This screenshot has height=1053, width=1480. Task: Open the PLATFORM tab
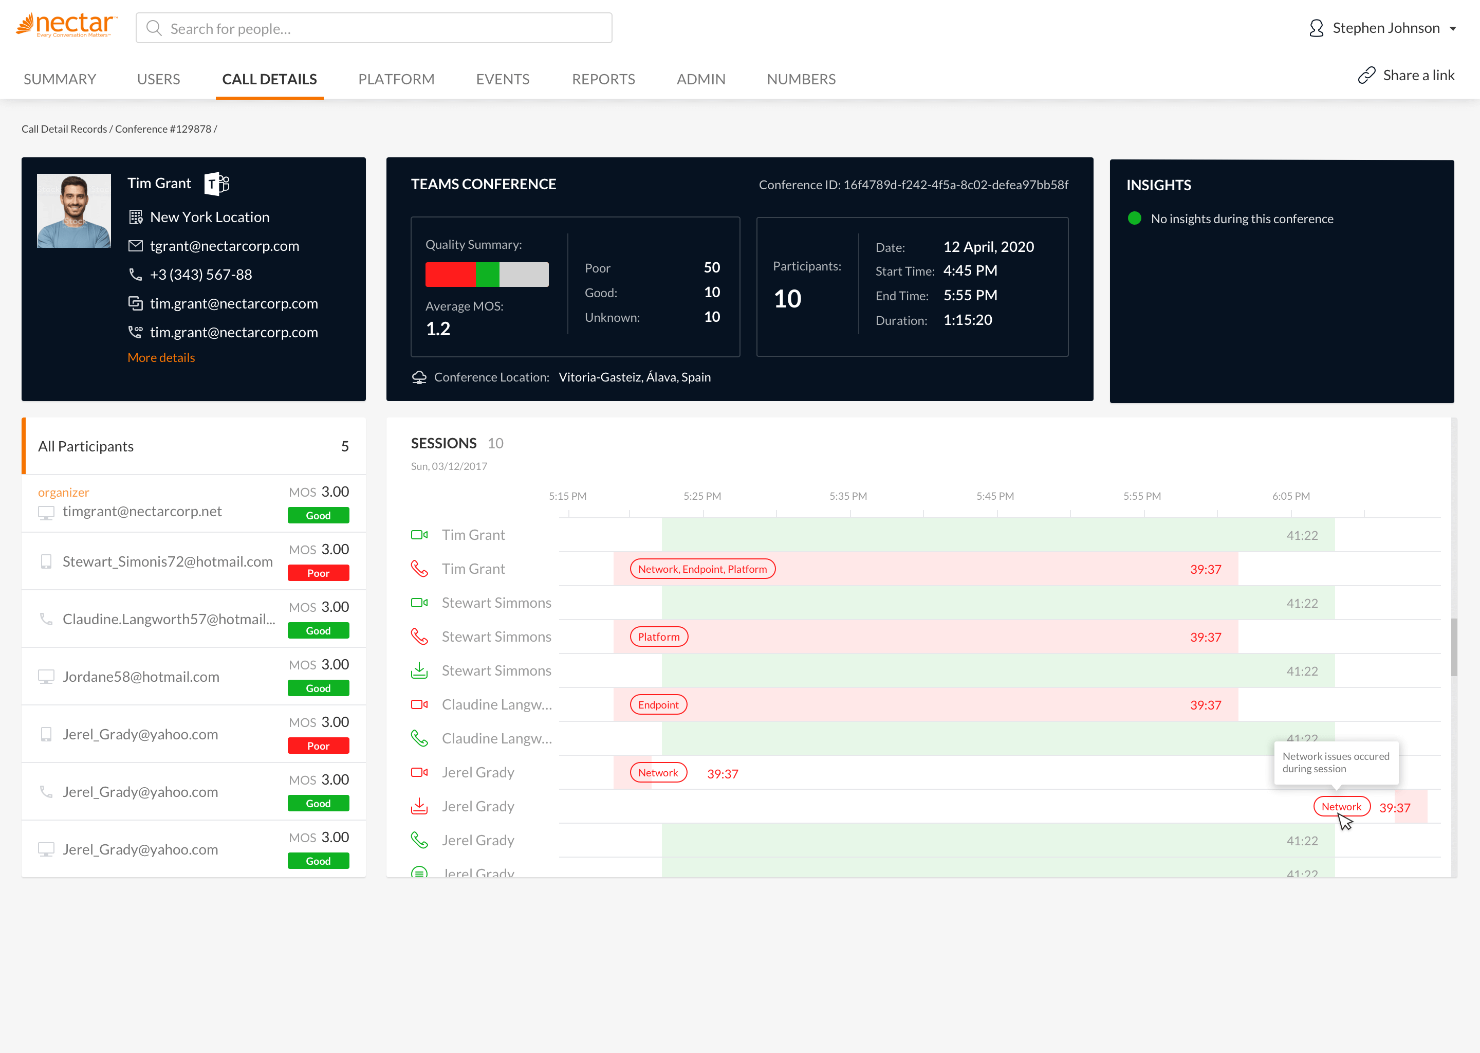(x=396, y=79)
